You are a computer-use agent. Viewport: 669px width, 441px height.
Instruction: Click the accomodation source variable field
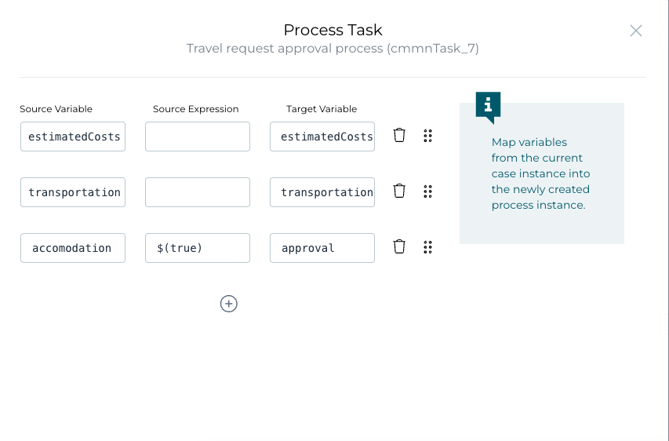[73, 248]
